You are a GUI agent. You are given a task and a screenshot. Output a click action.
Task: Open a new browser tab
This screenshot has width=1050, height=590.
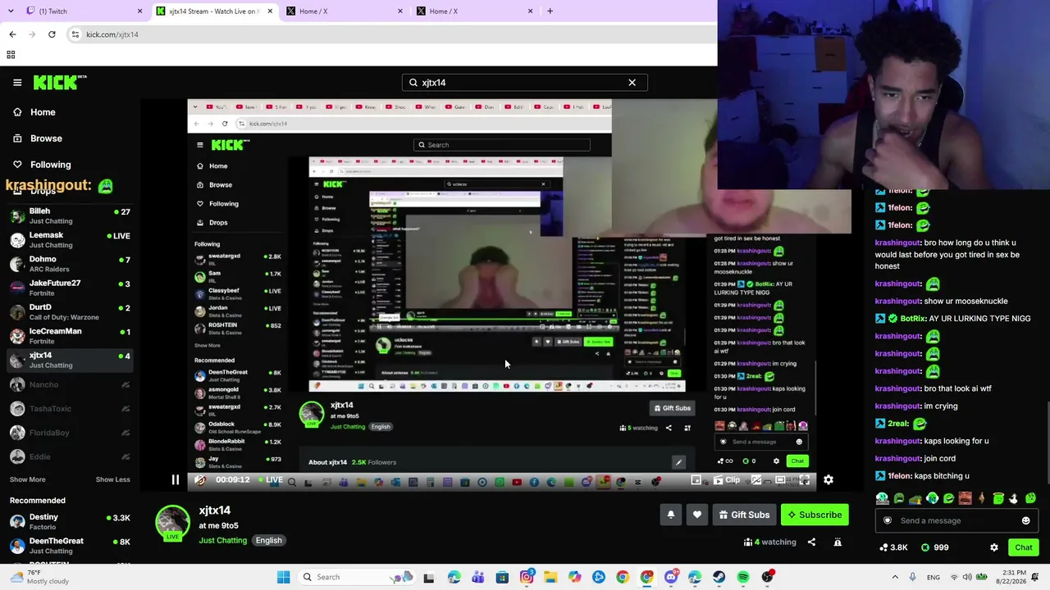(x=550, y=11)
